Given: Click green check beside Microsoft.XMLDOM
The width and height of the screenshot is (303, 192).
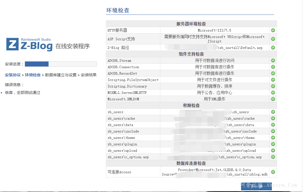Looking at the screenshot, I should [x=273, y=99].
